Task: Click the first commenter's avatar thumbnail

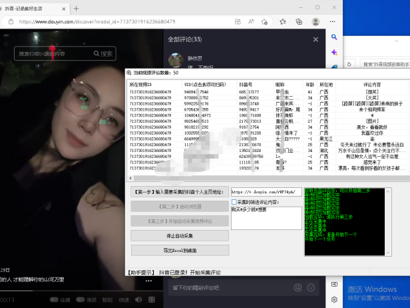Action: click(176, 60)
